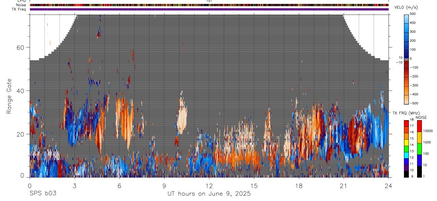Viewport: 437px width, 201px height.
Task: Click the "TX Freq" row label at top left
Action: point(20,9)
